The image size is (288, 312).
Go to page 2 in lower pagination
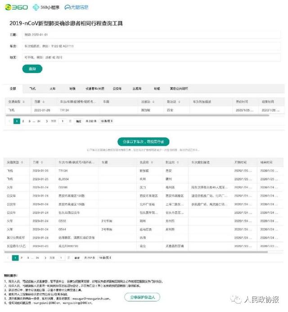pyautogui.click(x=22, y=258)
